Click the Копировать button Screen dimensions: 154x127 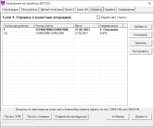(141, 51)
